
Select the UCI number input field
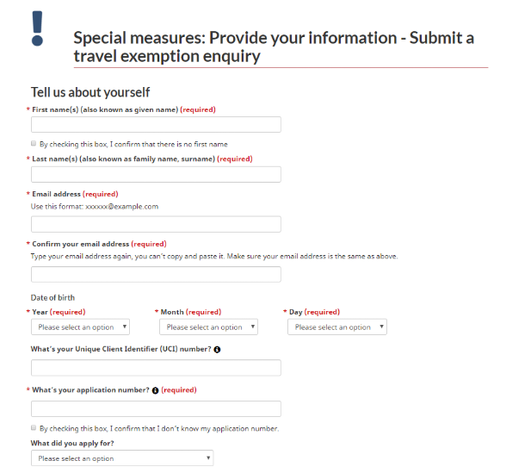[157, 368]
